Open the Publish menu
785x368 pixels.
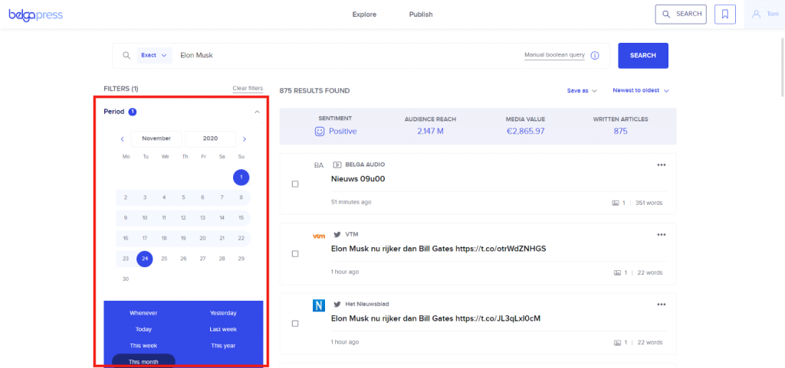point(421,15)
